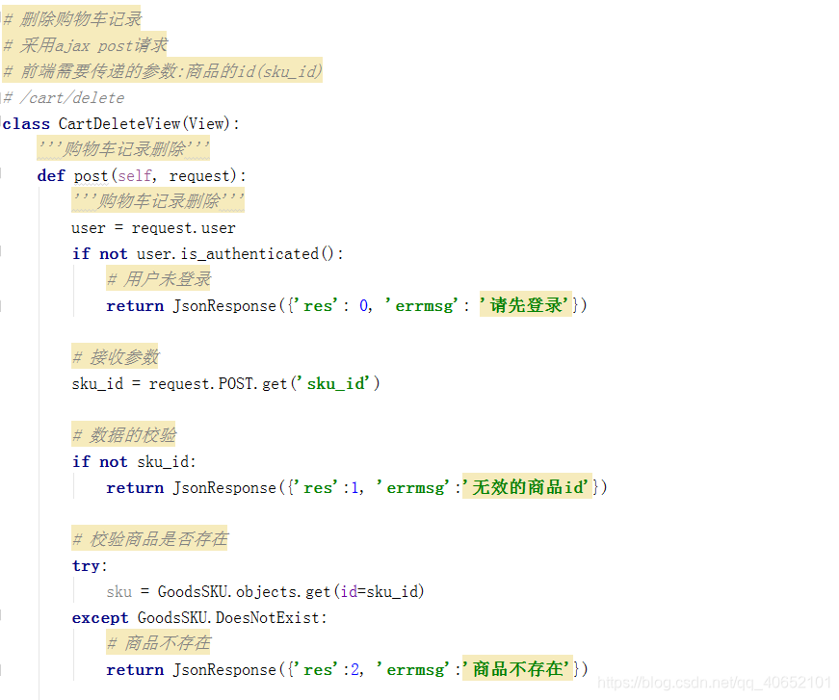Click the 'res':1 value in JsonResponse
Viewport: 839px width, 700px height.
coord(354,488)
